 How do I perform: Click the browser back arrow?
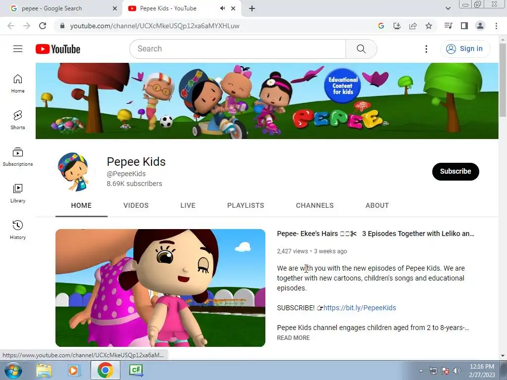(11, 26)
